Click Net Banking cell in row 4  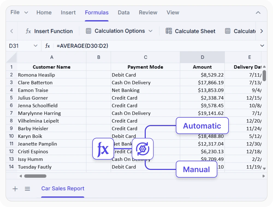(x=146, y=90)
